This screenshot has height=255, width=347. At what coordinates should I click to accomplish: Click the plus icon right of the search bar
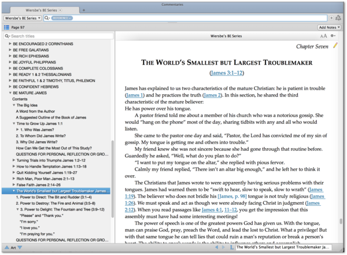click(x=331, y=18)
